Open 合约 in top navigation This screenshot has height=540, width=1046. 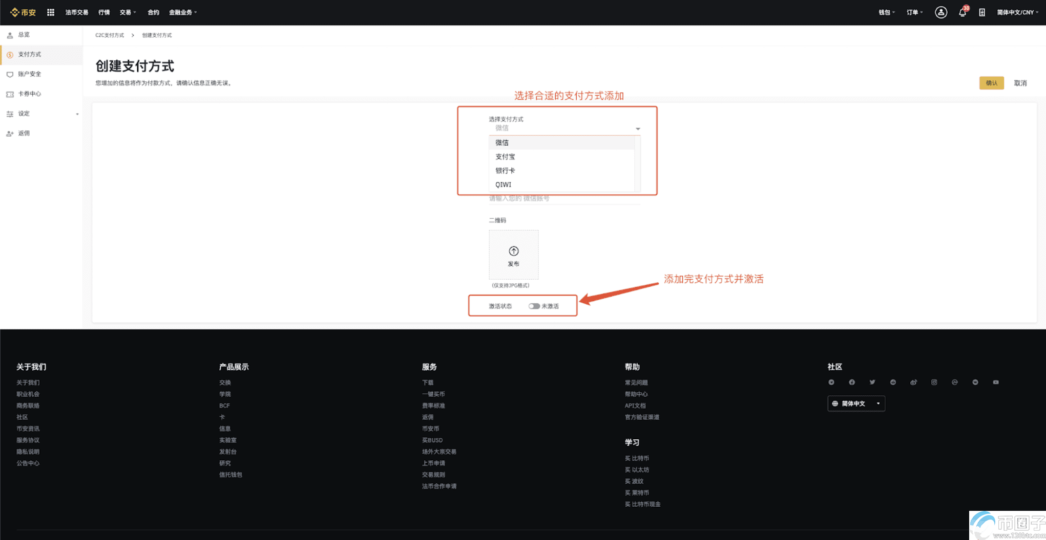153,12
